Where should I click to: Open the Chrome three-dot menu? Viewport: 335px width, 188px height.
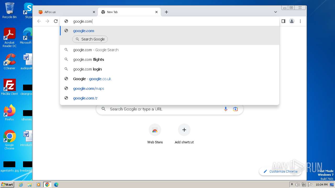coord(300,21)
